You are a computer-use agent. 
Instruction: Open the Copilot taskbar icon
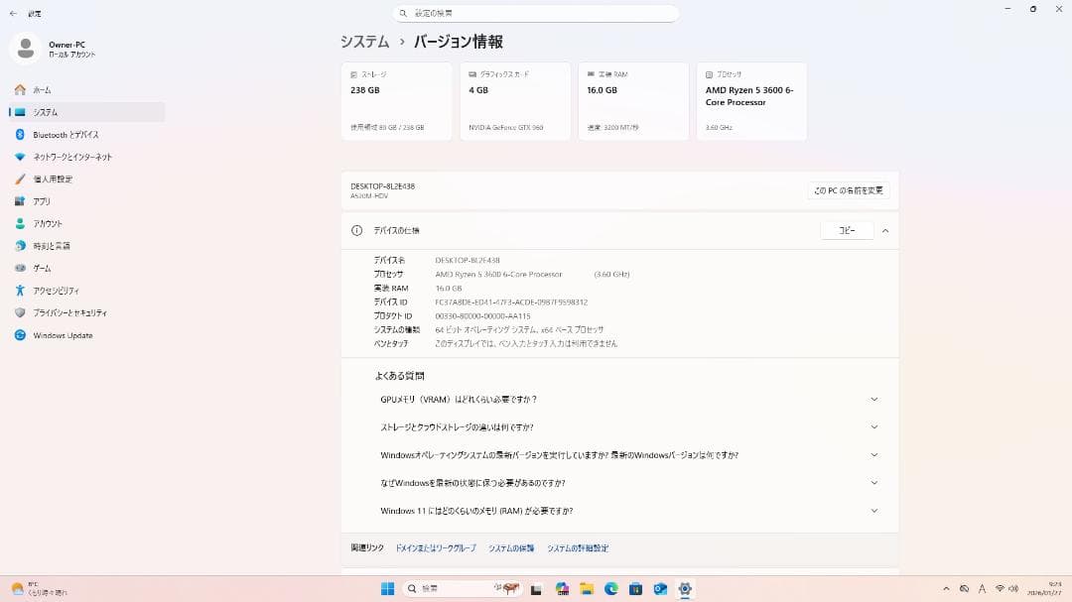click(x=562, y=589)
